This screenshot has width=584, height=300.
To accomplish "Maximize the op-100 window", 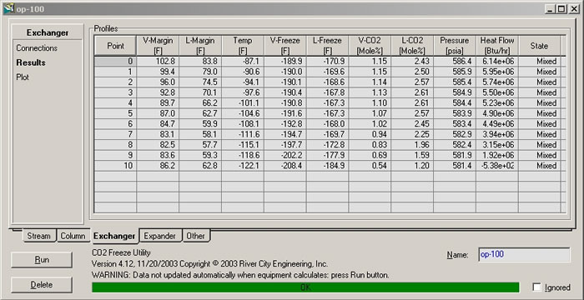I will (x=561, y=8).
